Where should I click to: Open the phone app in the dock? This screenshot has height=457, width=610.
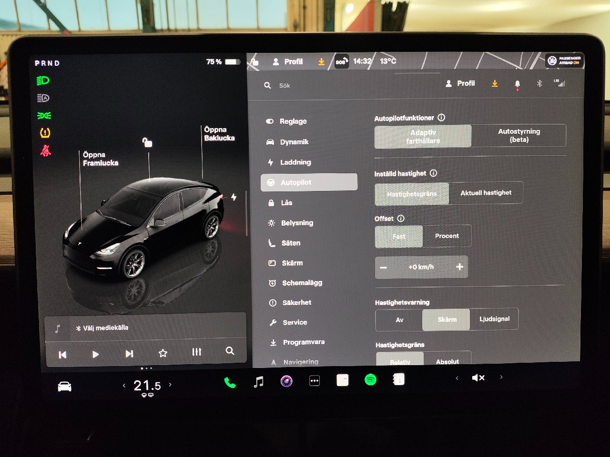pyautogui.click(x=230, y=382)
